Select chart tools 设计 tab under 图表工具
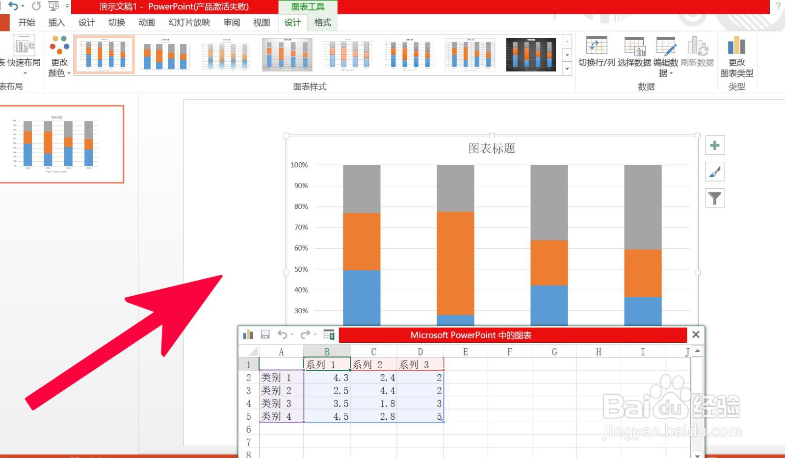Image resolution: width=785 pixels, height=458 pixels. point(292,23)
